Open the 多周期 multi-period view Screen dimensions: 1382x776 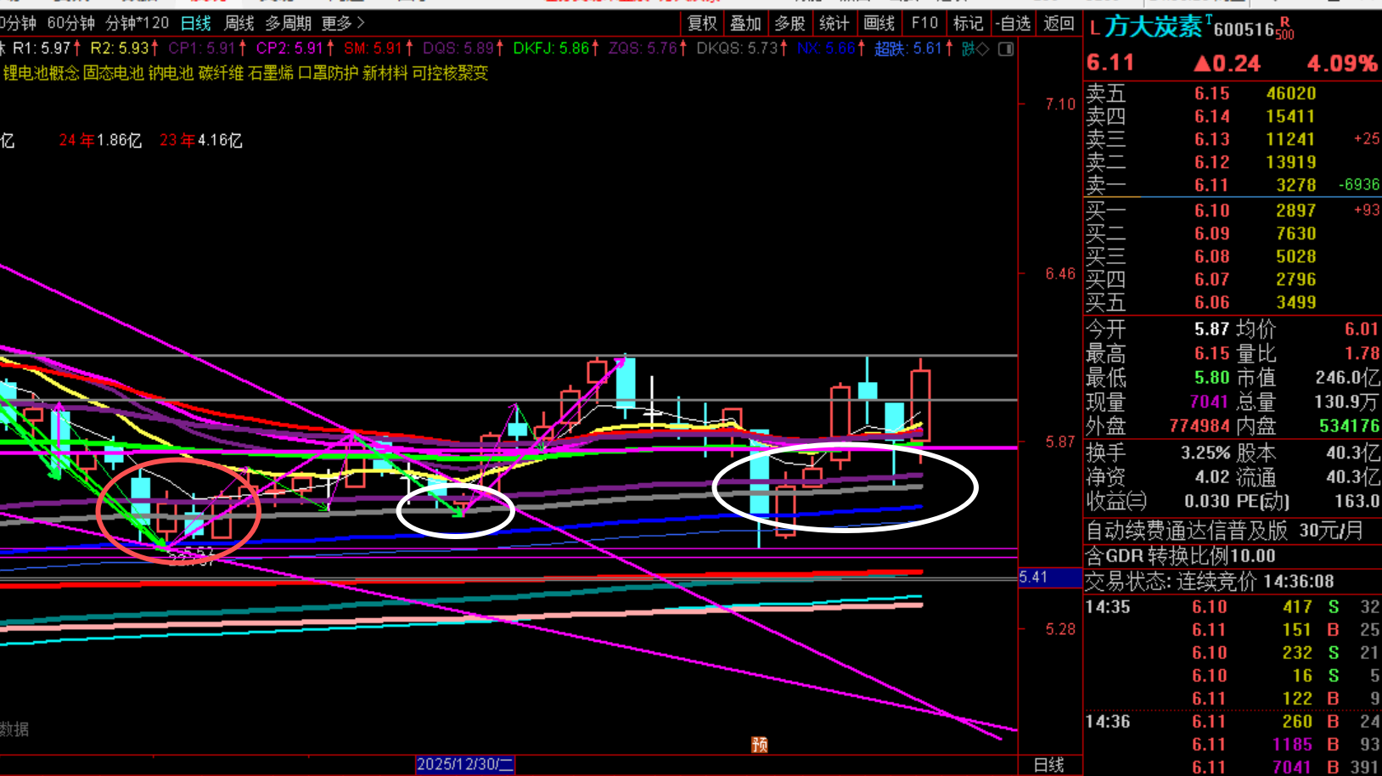click(289, 23)
